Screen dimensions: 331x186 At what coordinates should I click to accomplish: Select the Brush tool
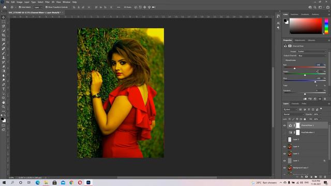(4, 53)
